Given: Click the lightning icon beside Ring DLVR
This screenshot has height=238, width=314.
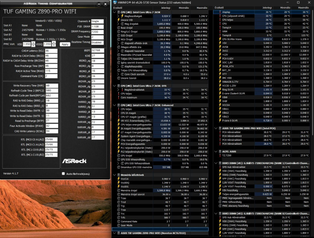Looking at the screenshot, I should [220, 90].
